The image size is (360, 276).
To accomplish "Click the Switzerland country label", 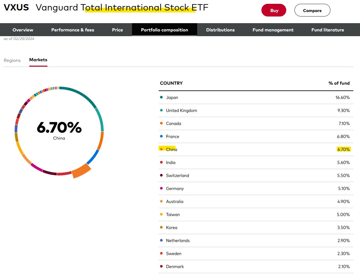I will [x=177, y=175].
